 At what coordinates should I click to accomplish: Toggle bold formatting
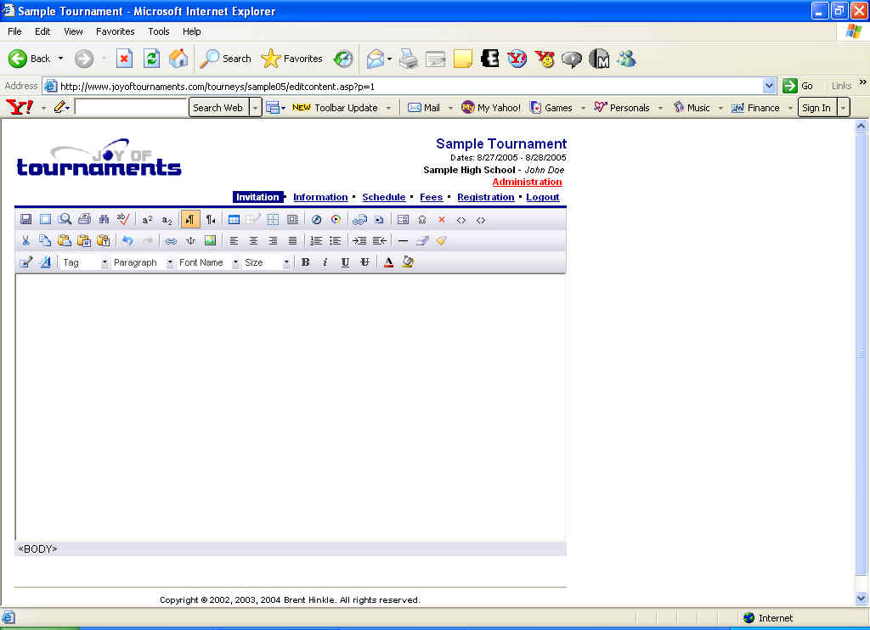pyautogui.click(x=305, y=262)
